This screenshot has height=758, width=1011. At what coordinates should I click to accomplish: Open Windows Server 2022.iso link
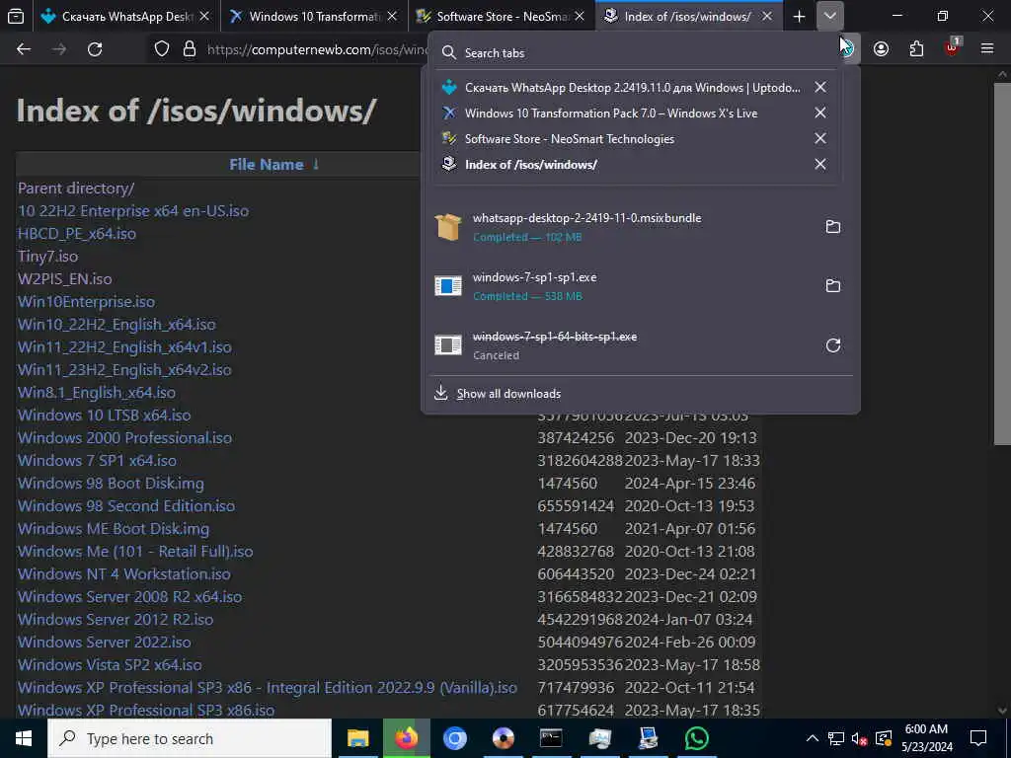coord(105,642)
